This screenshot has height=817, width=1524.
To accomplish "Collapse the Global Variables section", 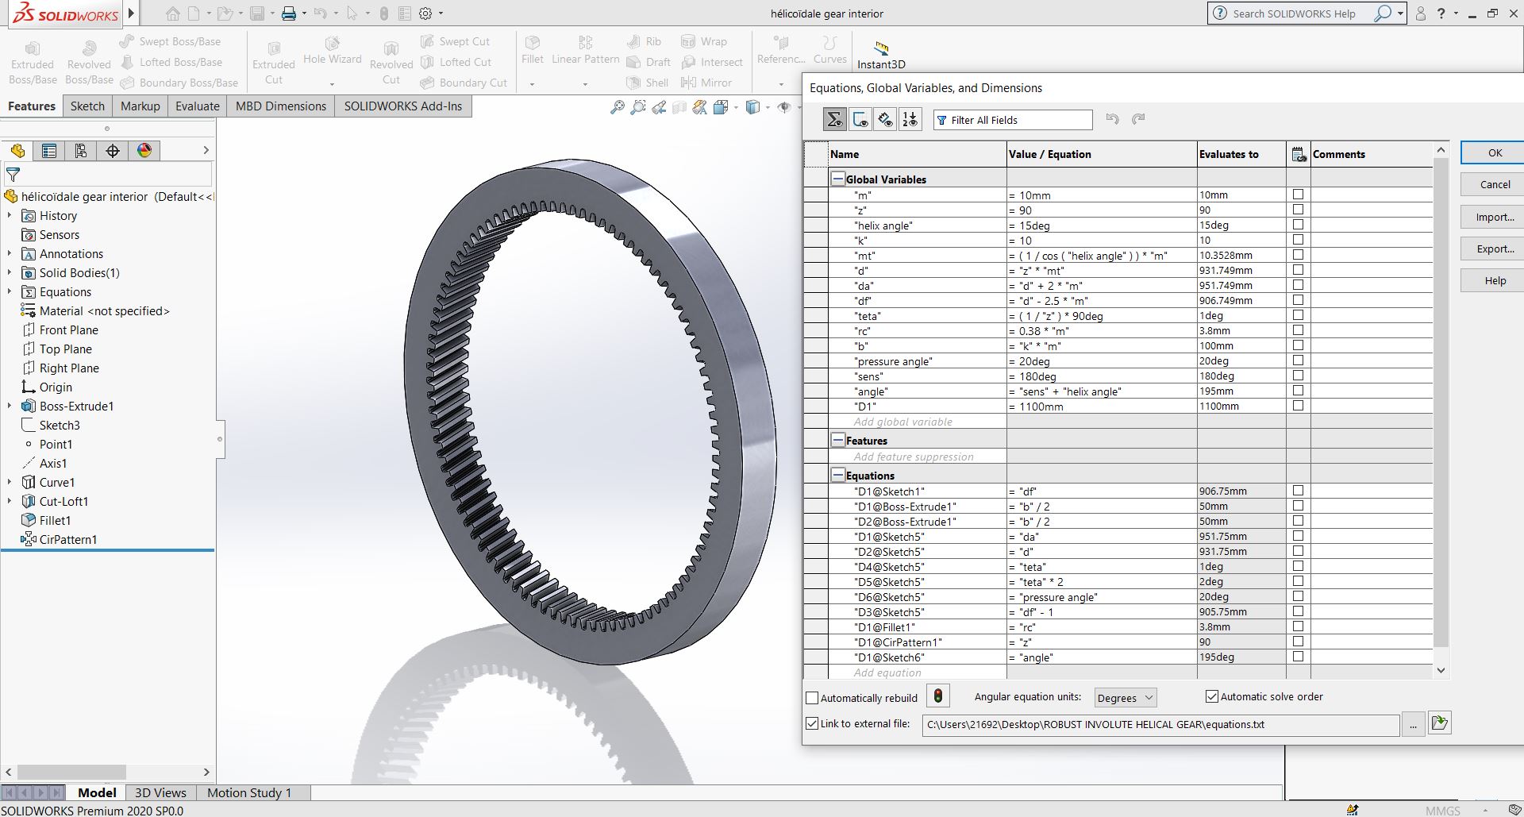I will 837,179.
